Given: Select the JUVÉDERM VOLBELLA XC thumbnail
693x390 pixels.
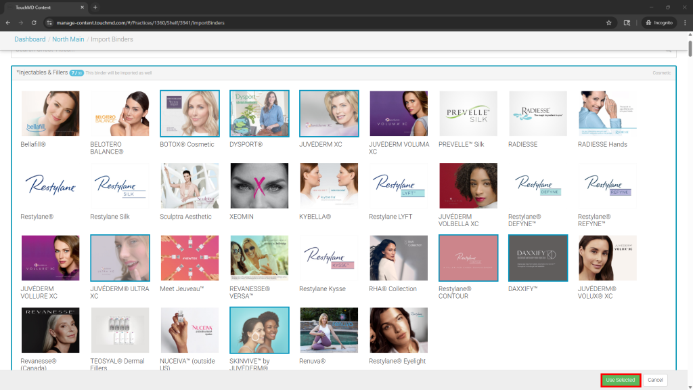Looking at the screenshot, I should pos(468,186).
